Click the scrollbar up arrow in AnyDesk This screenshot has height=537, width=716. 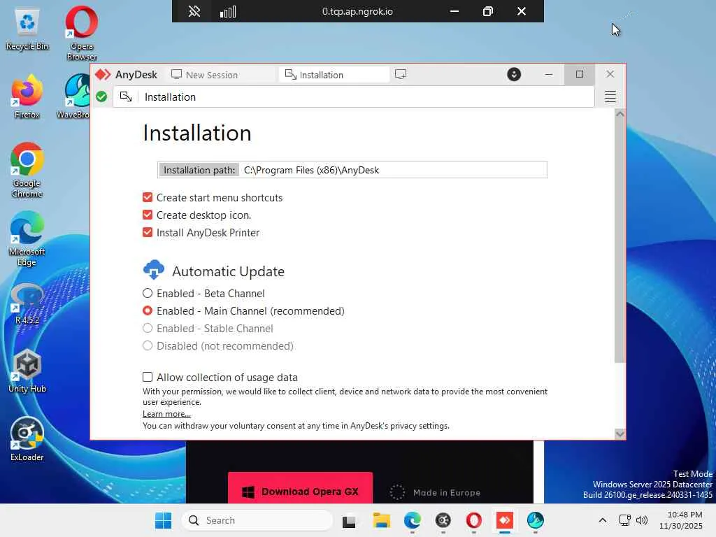click(620, 114)
